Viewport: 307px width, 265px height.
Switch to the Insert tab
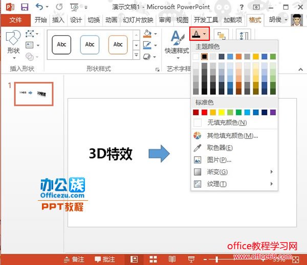(x=58, y=20)
